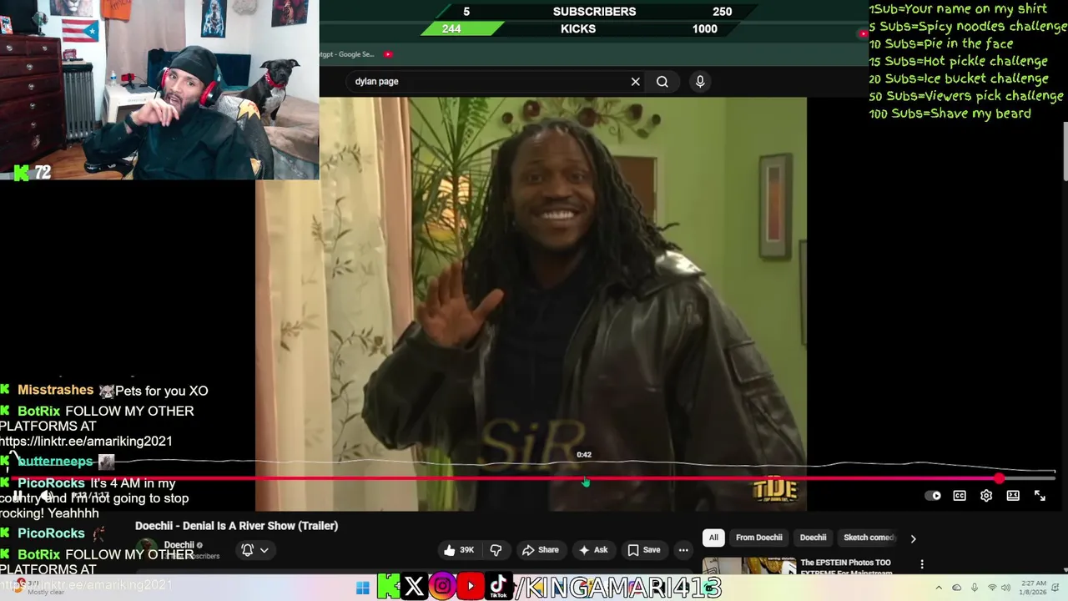Save the video to a playlist

644,550
